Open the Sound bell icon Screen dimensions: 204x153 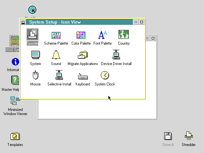(x=56, y=55)
